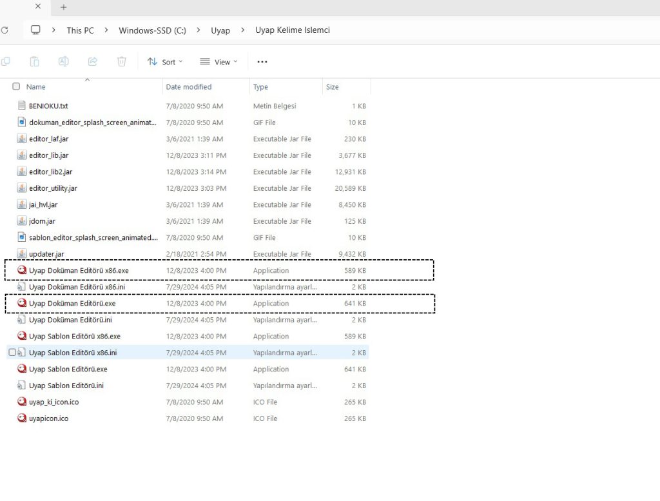Select the file name Uyap Doküman Editörü.ini
Screen dimensions: 660x501
70,320
